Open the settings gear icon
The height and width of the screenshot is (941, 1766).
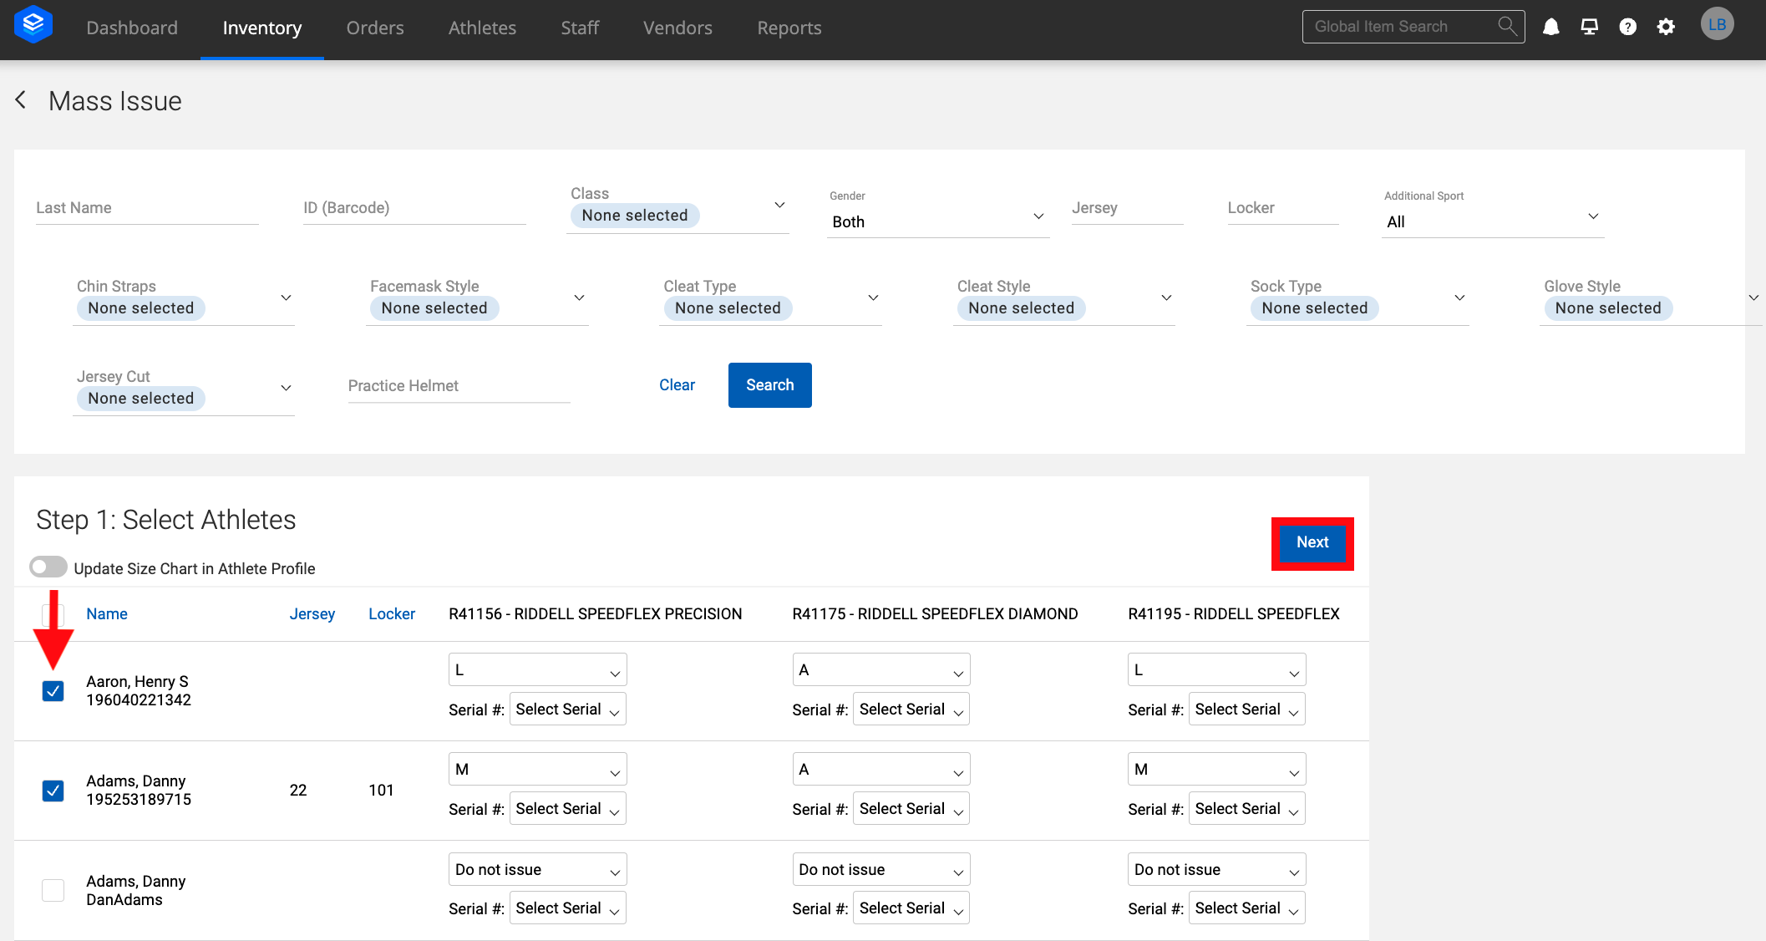[x=1666, y=27]
